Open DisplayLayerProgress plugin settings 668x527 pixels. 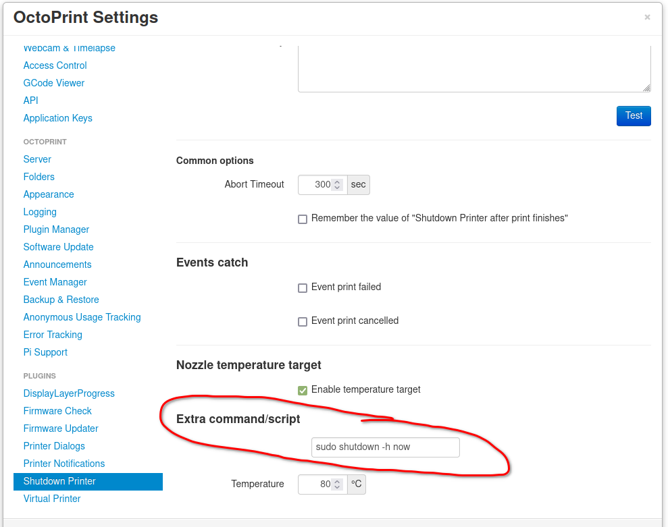tap(69, 393)
